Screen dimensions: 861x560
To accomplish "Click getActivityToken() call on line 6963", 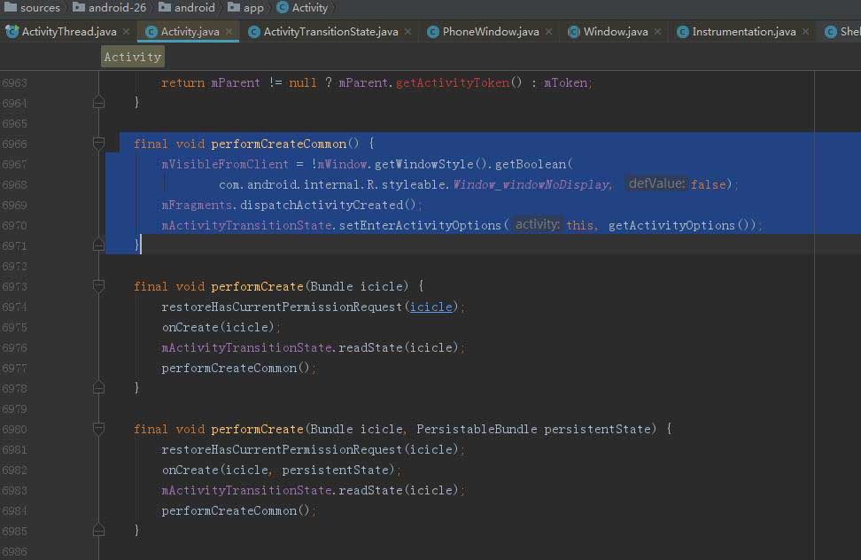I will [x=459, y=83].
